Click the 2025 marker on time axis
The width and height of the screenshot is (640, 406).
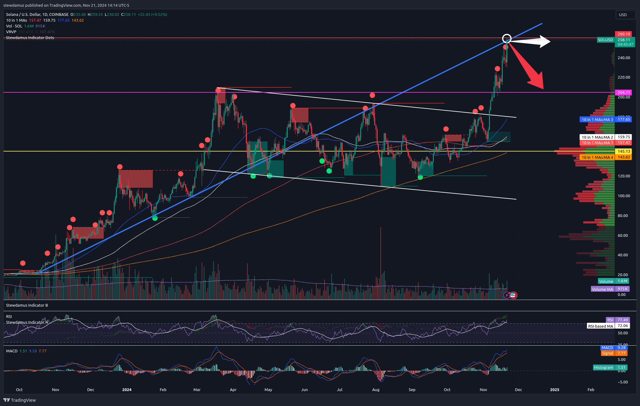tap(554, 390)
